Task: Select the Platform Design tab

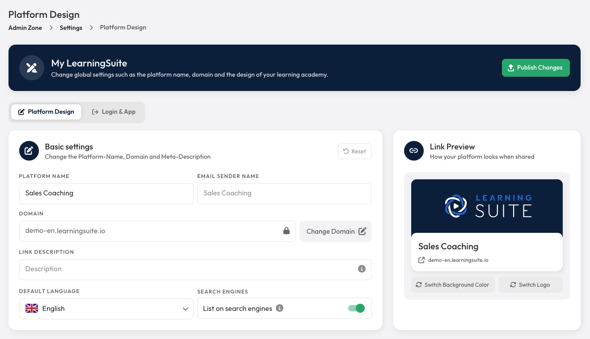Action: 46,112
